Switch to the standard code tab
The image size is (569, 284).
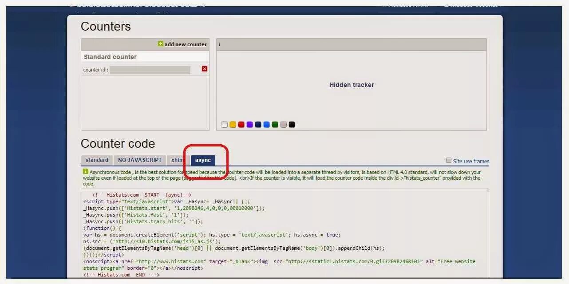97,160
